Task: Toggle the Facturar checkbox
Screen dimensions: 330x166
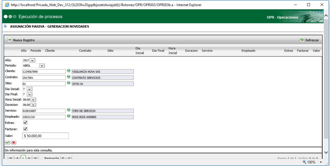Action: 25,129
